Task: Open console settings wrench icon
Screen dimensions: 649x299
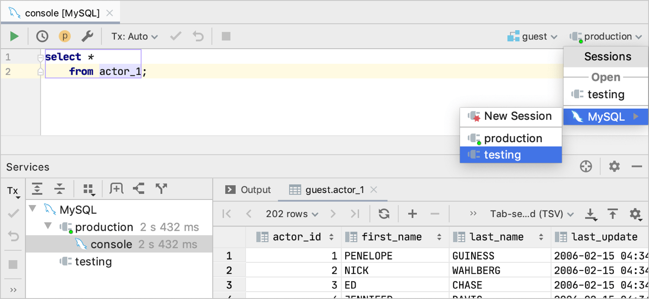Action: point(87,36)
